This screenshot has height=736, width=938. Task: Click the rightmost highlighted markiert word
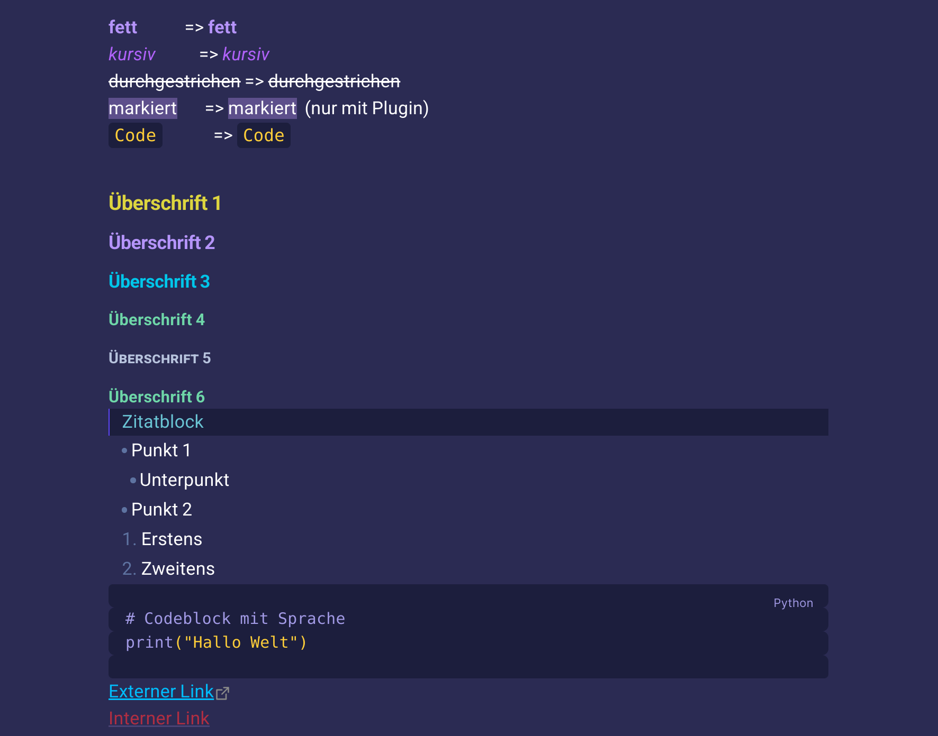[x=263, y=108]
